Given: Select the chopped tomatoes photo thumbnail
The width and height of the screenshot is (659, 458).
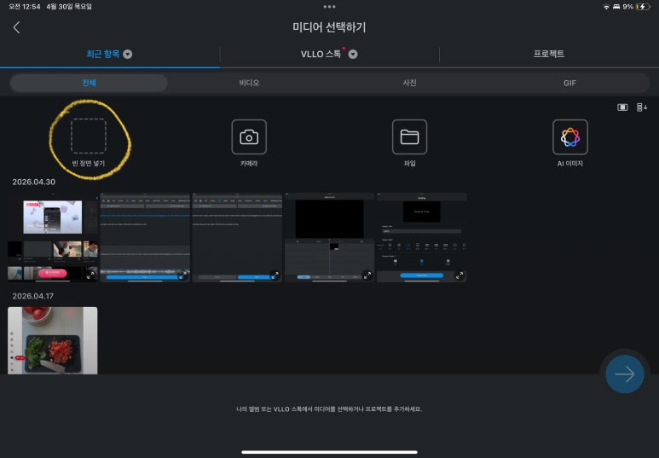Looking at the screenshot, I should click(x=53, y=340).
